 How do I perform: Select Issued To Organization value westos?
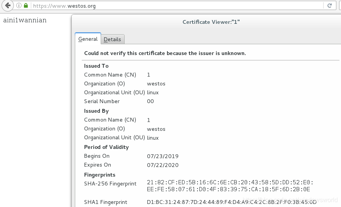[x=156, y=84]
